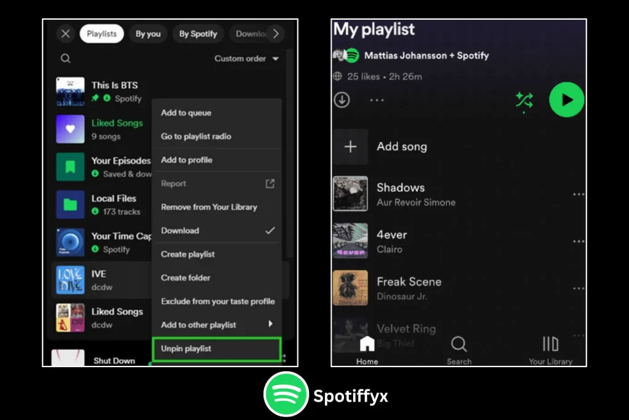Open Your Time Capsule playlist cover

(70, 242)
